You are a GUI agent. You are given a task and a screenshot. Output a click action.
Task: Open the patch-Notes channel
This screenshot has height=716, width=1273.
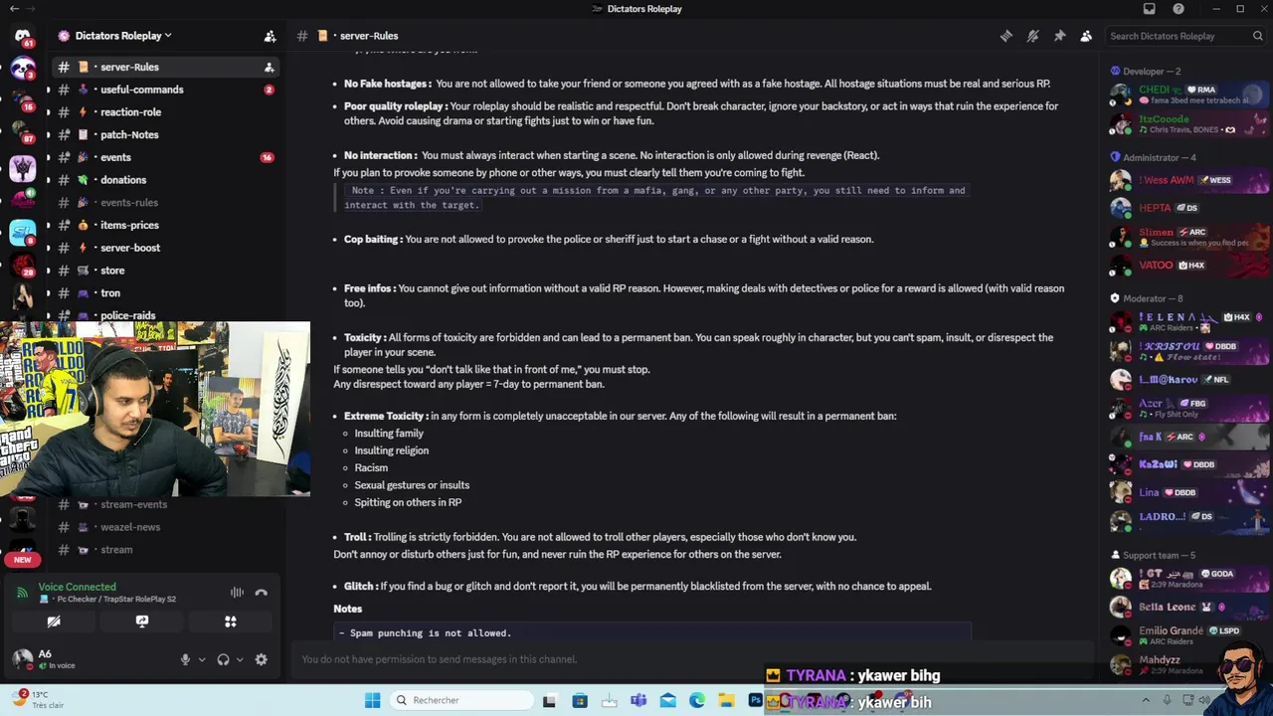click(165, 134)
